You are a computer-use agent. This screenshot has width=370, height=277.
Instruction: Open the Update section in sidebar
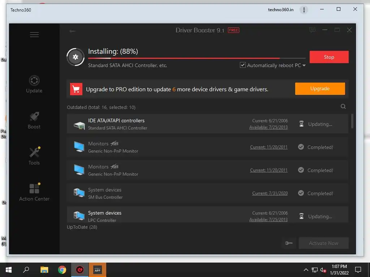click(34, 84)
